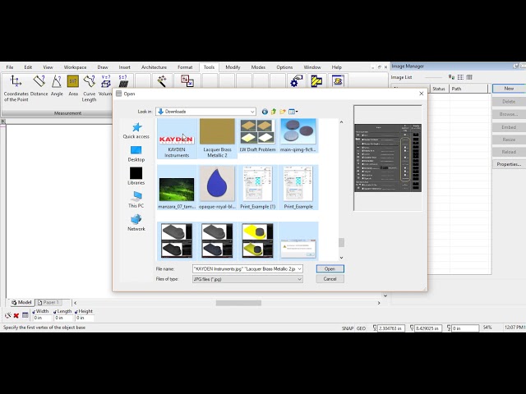Select the Print_Example thumbnail
The width and height of the screenshot is (526, 394).
298,187
